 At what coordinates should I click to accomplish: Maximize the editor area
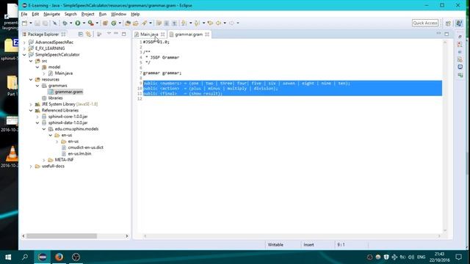point(446,34)
